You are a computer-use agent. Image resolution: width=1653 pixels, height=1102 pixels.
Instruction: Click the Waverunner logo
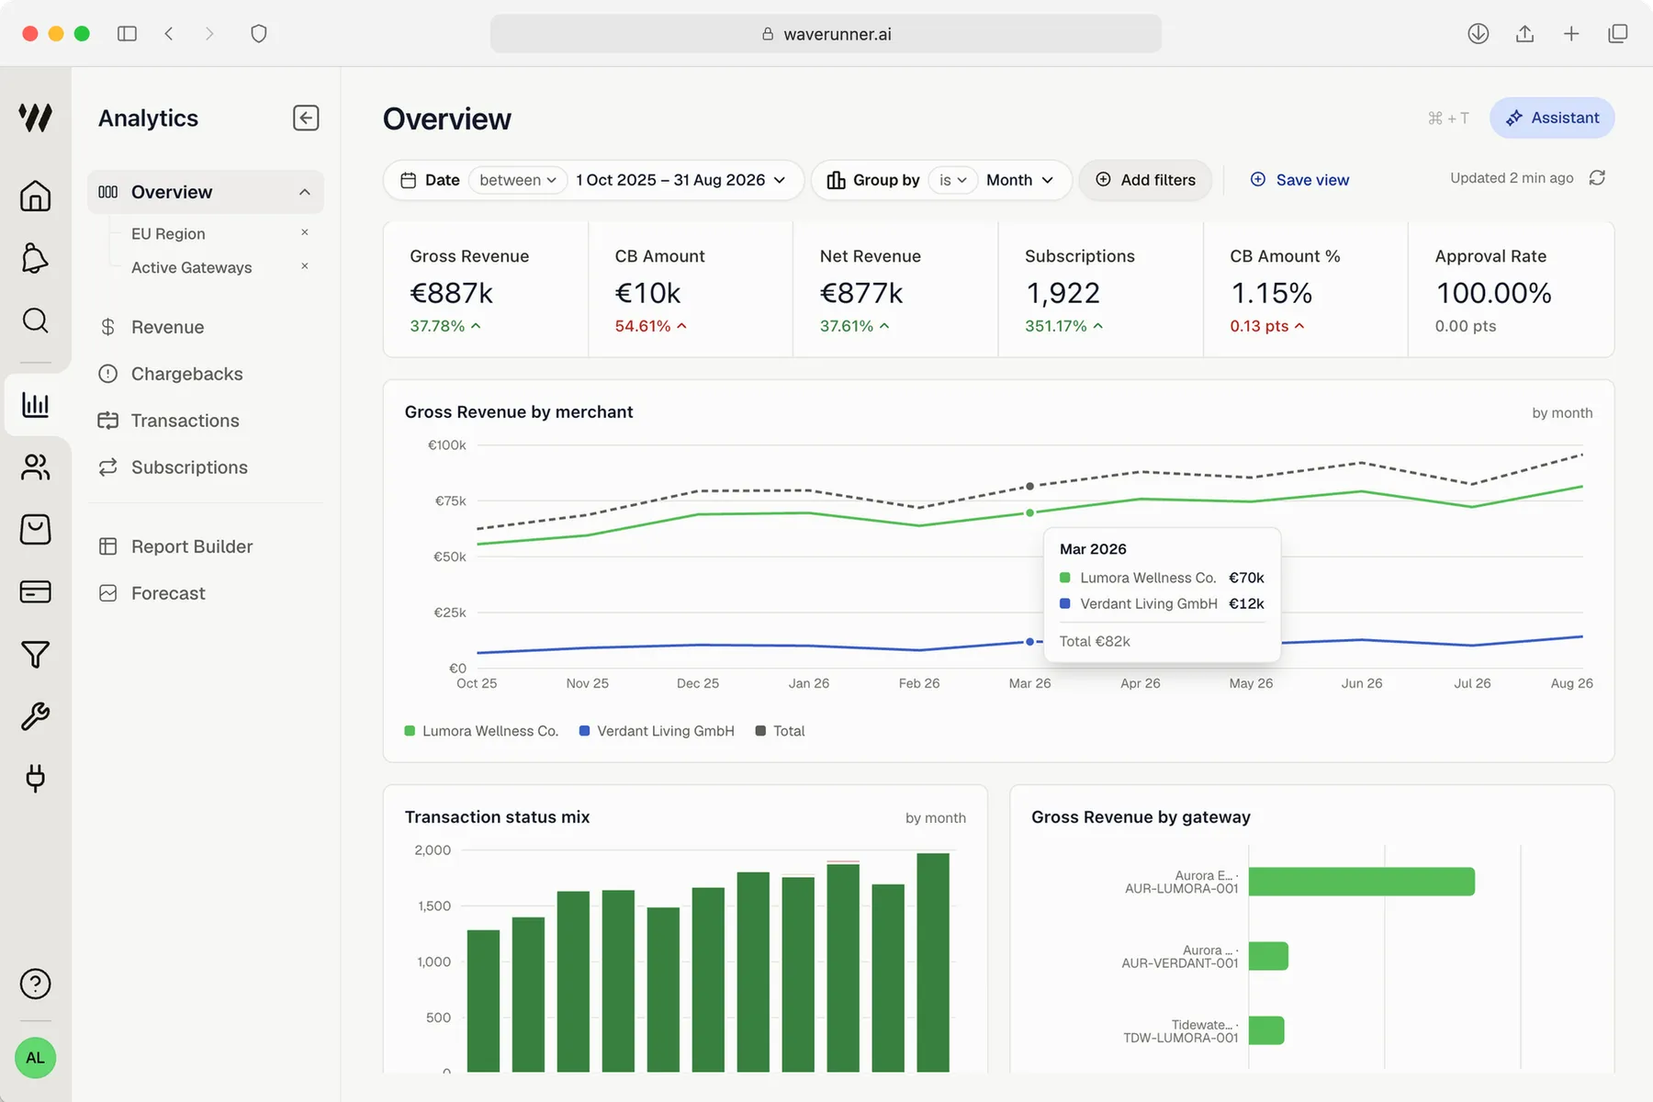(35, 118)
